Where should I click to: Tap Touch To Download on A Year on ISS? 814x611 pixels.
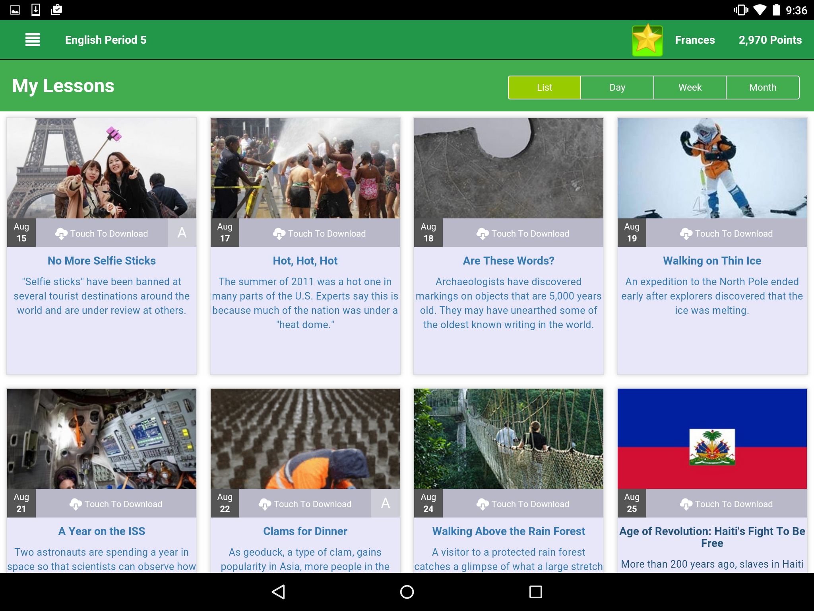pyautogui.click(x=116, y=504)
